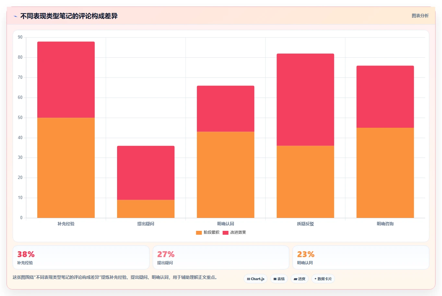This screenshot has height=296, width=442.
Task: Click the orange segment of 明确认同 bar
Action: coord(225,175)
